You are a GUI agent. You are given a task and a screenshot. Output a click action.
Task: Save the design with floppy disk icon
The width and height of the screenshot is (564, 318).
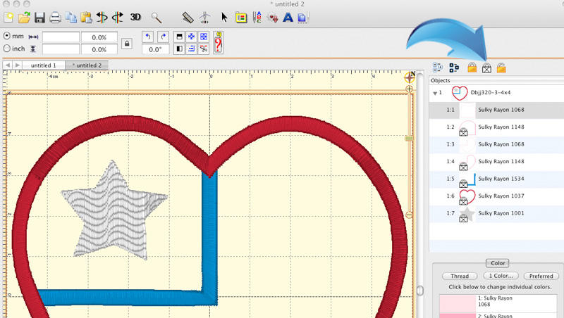tap(39, 17)
